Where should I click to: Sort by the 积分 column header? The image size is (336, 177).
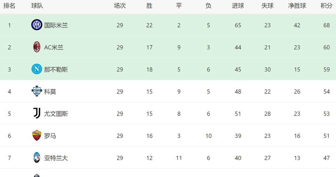coord(327,6)
